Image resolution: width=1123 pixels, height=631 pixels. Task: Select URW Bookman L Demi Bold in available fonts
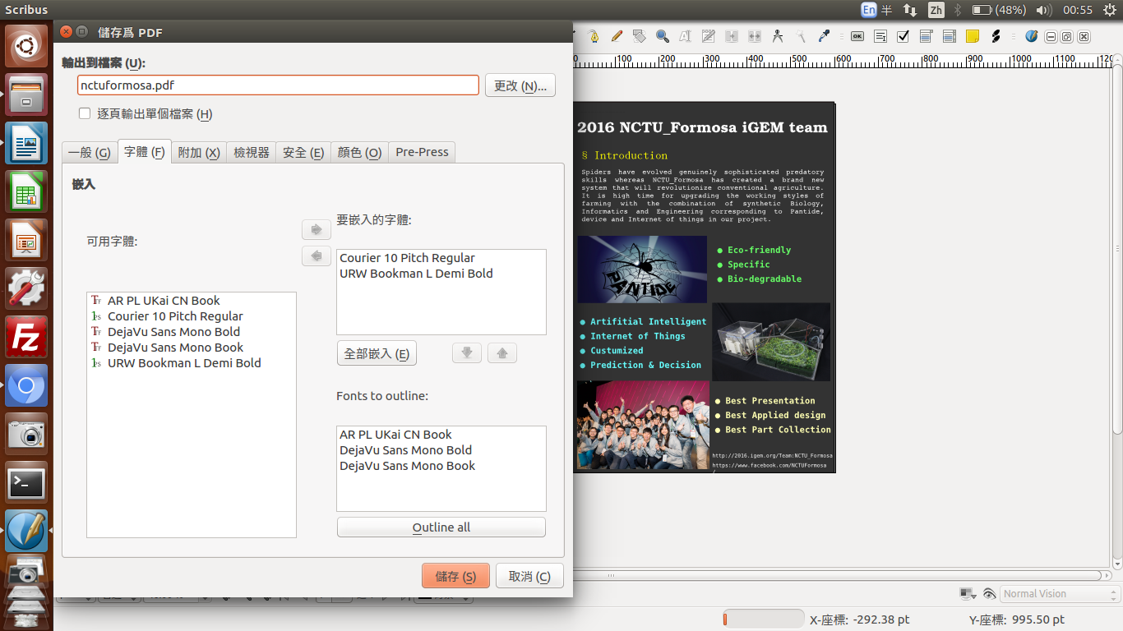(184, 363)
